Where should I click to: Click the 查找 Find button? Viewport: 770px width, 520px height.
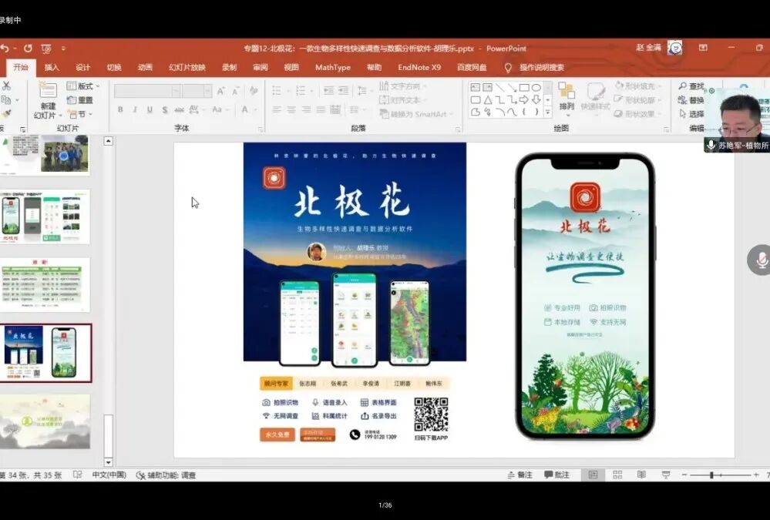click(x=691, y=86)
